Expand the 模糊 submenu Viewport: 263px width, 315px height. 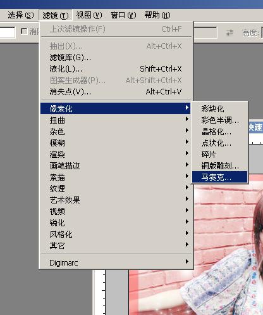pos(116,143)
